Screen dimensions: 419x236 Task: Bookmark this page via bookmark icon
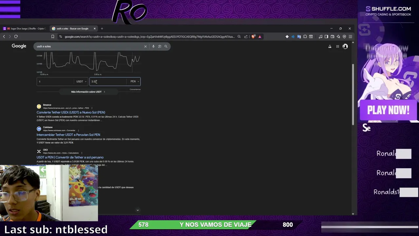point(52,37)
